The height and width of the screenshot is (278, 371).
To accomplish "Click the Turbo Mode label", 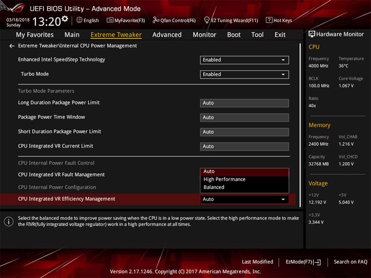I will point(35,74).
